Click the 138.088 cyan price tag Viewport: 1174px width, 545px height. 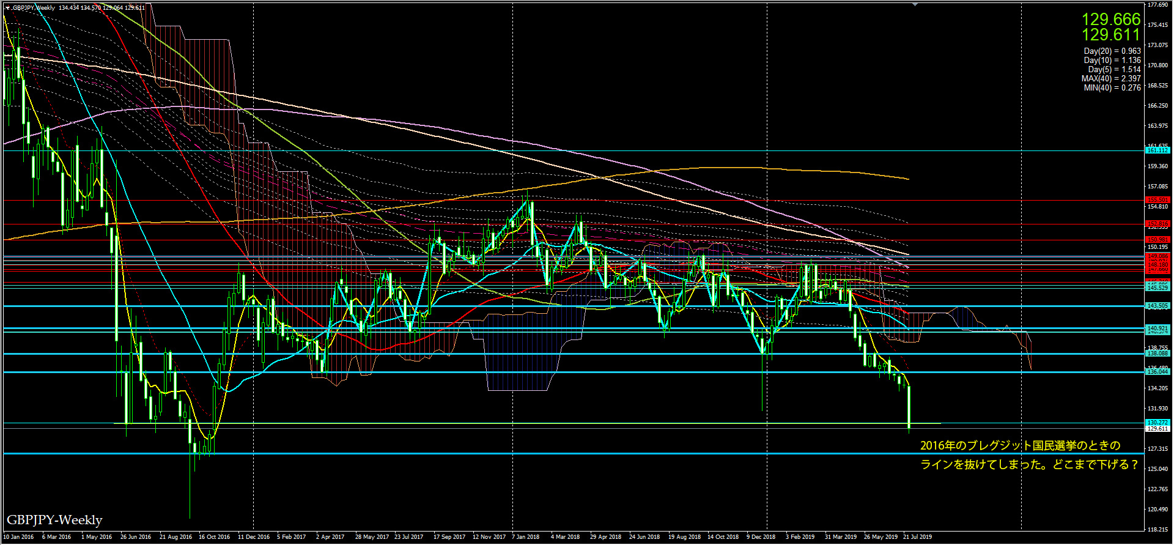[1157, 354]
